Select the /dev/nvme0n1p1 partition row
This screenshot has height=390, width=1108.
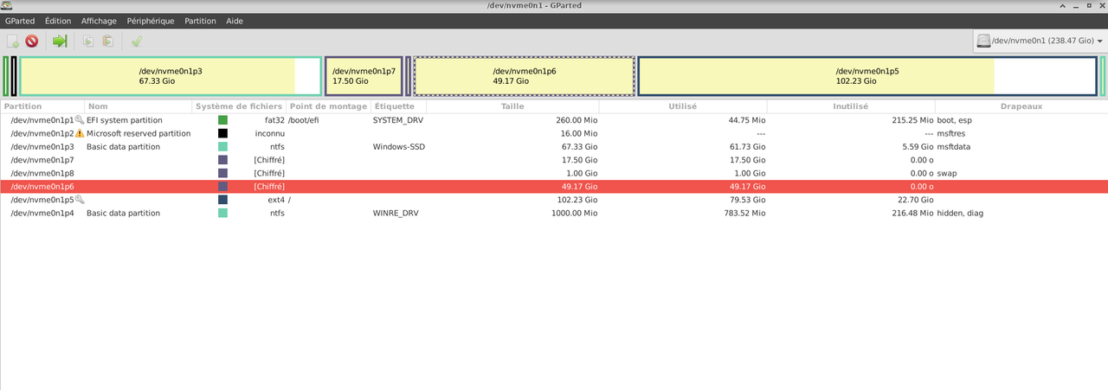[x=554, y=120]
